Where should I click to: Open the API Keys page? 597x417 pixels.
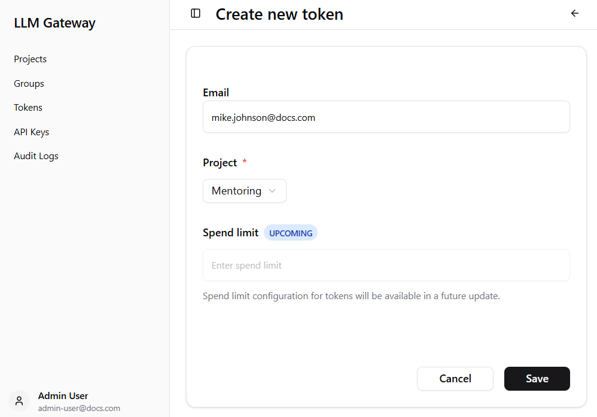[31, 132]
